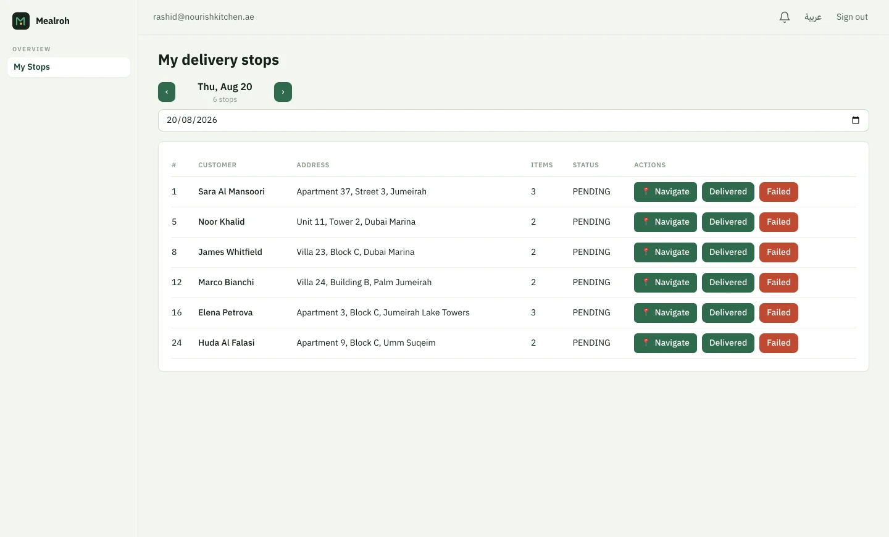The height and width of the screenshot is (537, 889).
Task: Click the CUSTOMER column header
Action: pos(217,165)
